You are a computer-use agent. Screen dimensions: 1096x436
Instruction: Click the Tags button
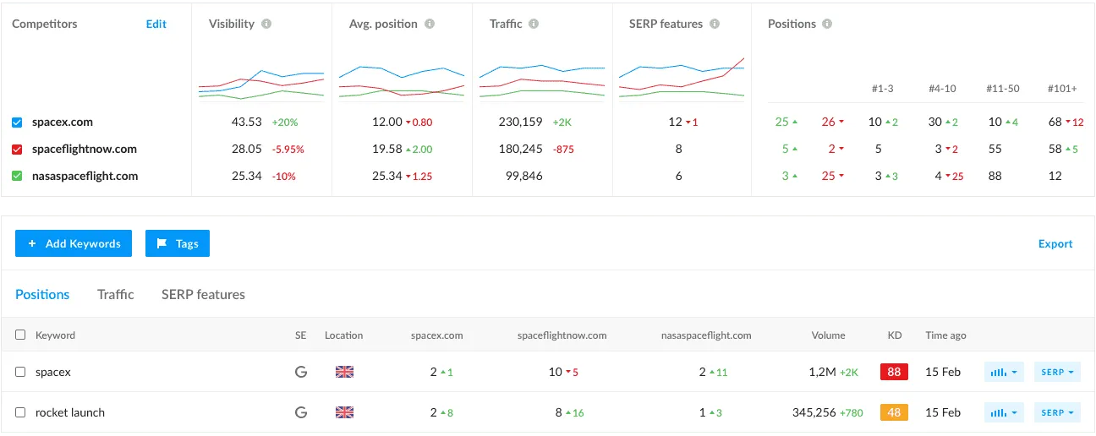[x=178, y=243]
